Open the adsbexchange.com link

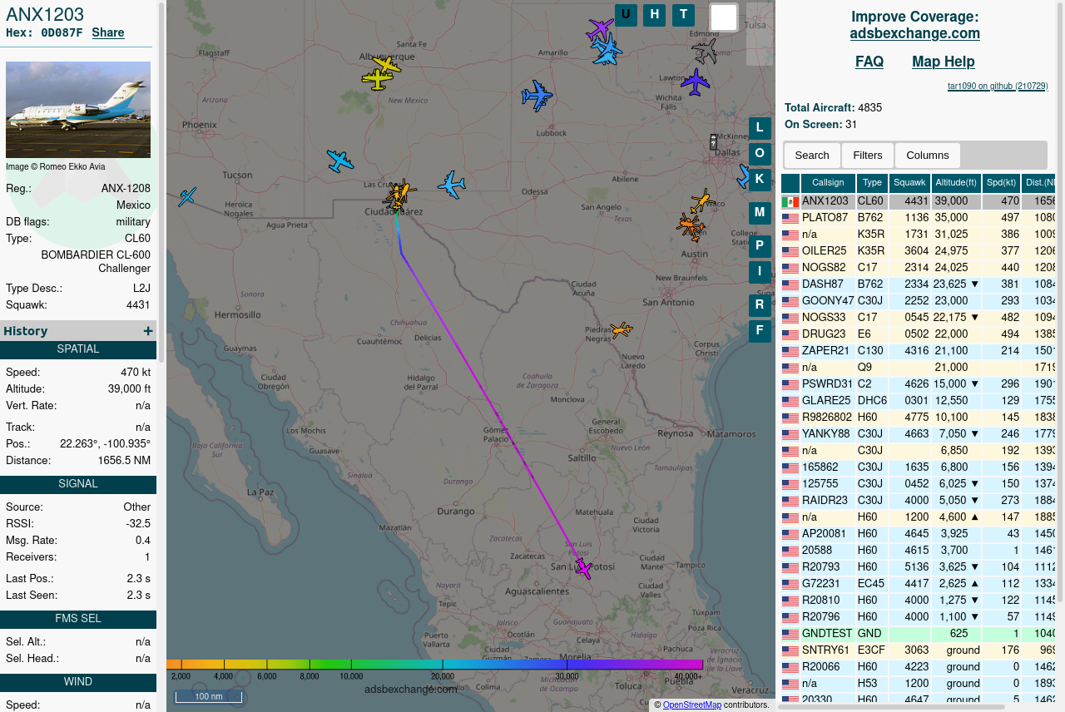coord(914,33)
